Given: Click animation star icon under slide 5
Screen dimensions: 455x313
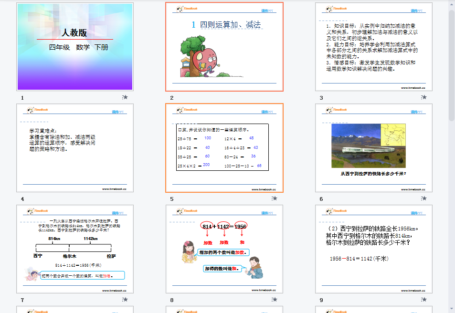Looking at the screenshot, I should (x=274, y=198).
